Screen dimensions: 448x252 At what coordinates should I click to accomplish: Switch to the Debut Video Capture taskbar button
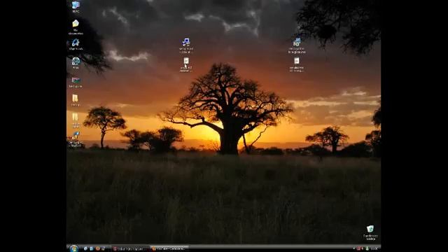(x=130, y=249)
